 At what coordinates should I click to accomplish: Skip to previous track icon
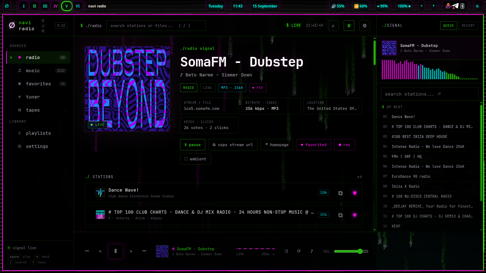tap(87, 251)
